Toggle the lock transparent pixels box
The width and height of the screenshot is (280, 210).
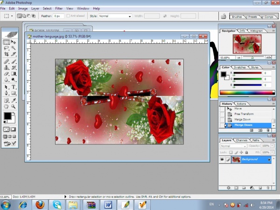click(230, 152)
